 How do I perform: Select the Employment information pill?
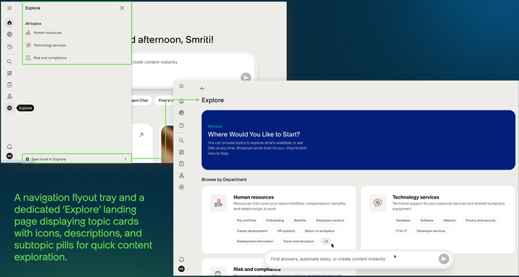255,241
